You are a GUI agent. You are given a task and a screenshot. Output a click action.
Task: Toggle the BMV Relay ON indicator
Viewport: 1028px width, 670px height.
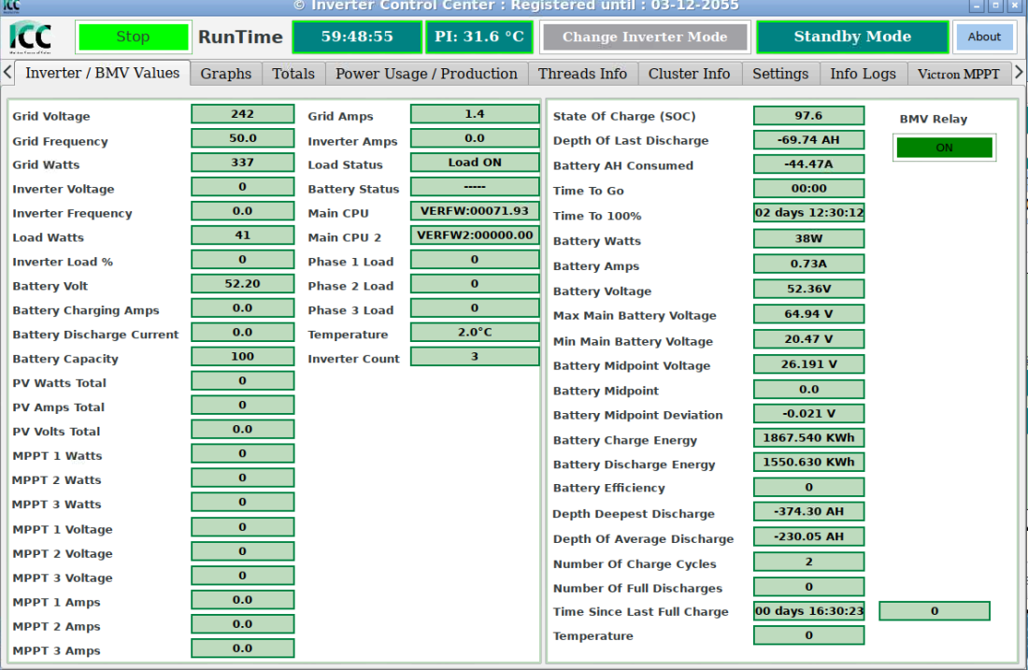coord(944,148)
